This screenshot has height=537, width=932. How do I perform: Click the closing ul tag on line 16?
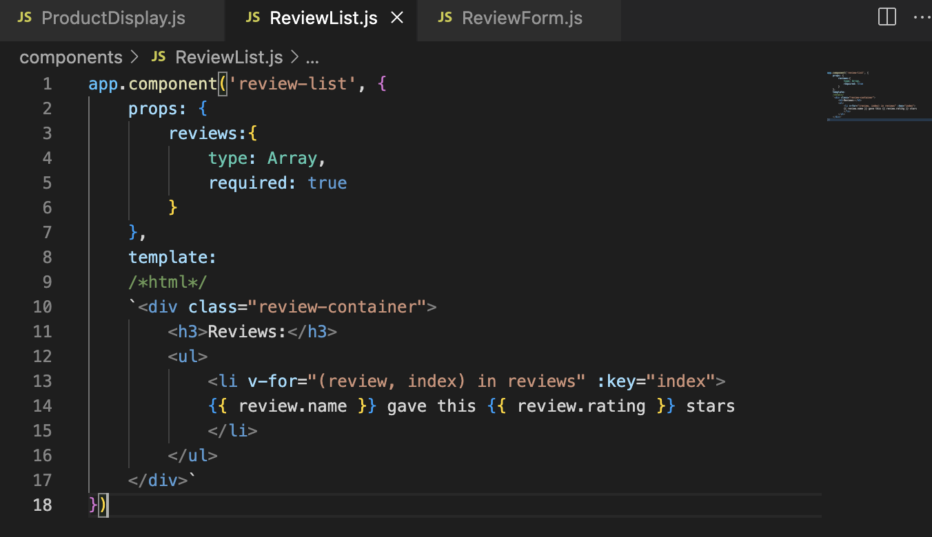(x=193, y=456)
